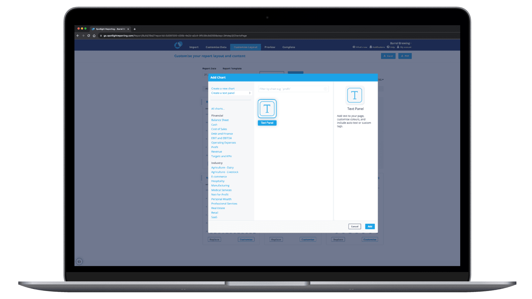Open What's new in header
Image resolution: width=532 pixels, height=299 pixels.
tap(360, 47)
